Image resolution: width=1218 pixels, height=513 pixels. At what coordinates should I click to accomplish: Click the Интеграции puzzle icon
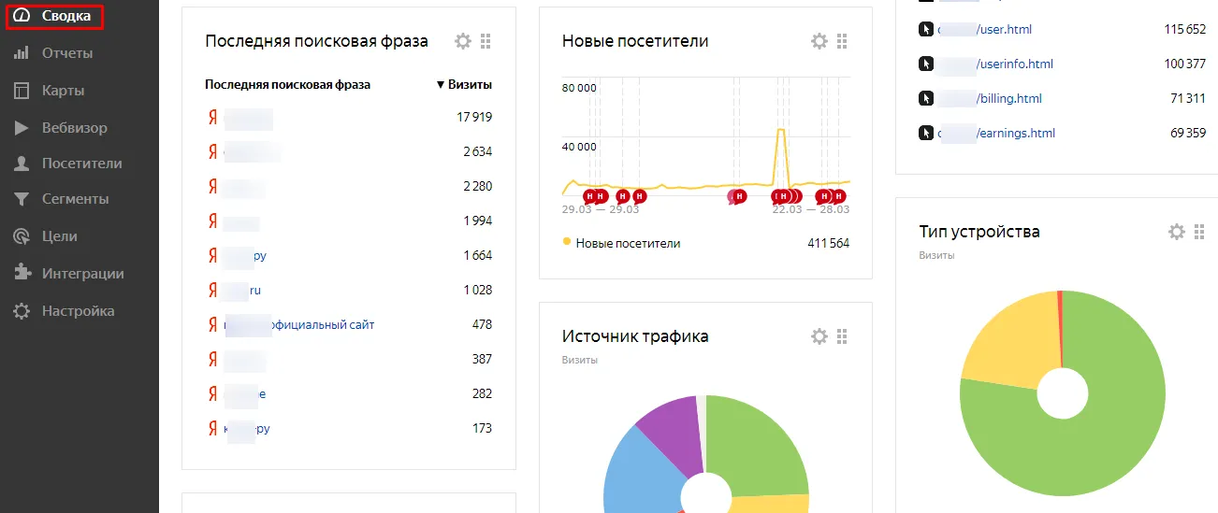(x=22, y=273)
